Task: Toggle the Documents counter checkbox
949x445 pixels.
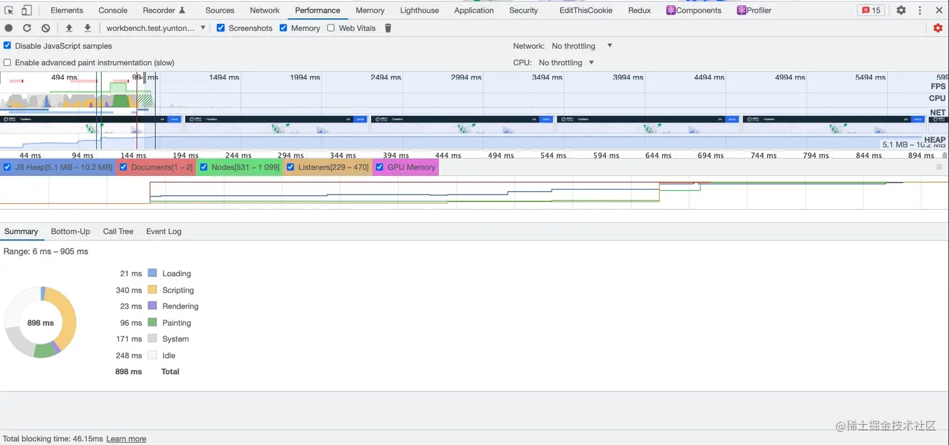Action: [124, 168]
